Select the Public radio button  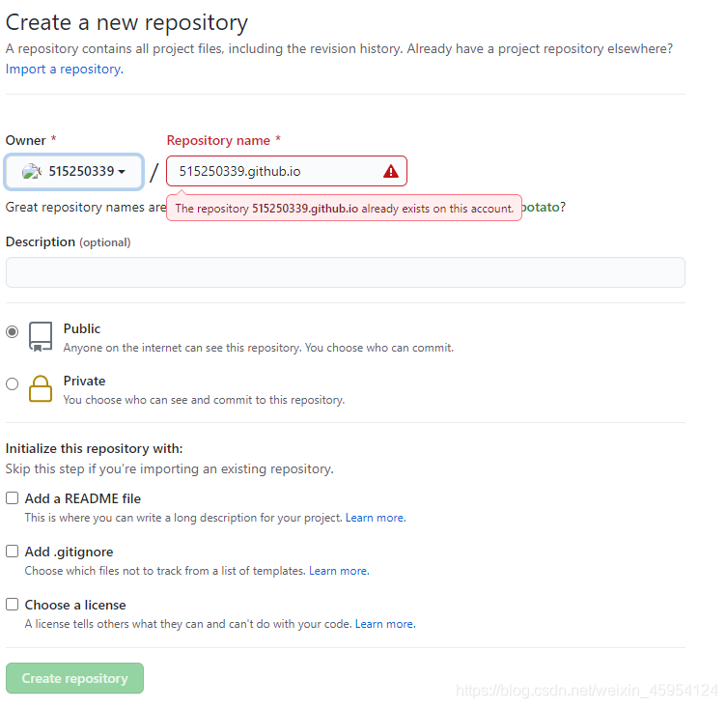click(x=12, y=331)
